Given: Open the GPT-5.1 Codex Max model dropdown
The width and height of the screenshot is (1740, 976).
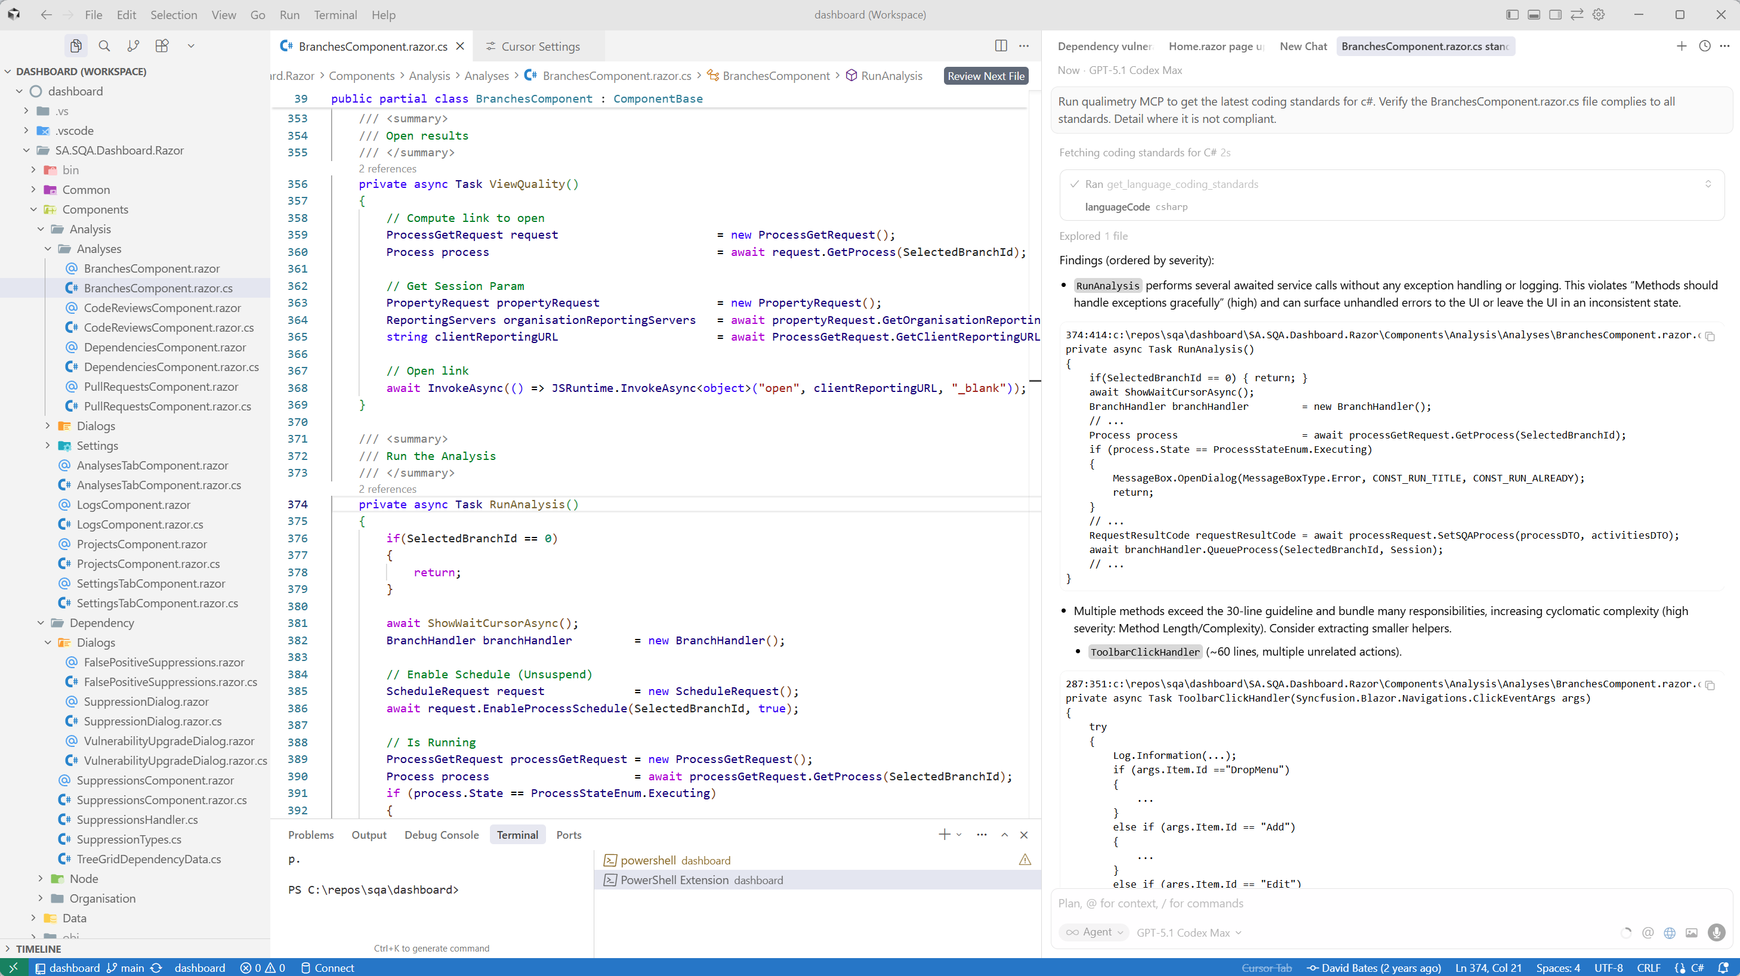Looking at the screenshot, I should tap(1189, 932).
